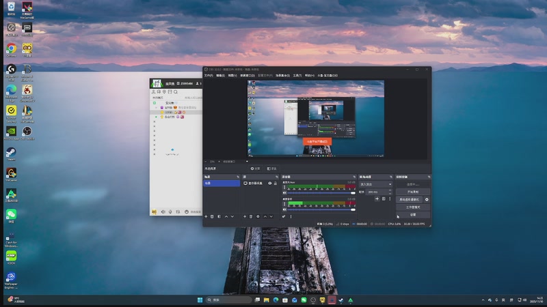Viewport: 547px width, 307px height.
Task: Toggle lock on display capture source
Action: click(276, 183)
